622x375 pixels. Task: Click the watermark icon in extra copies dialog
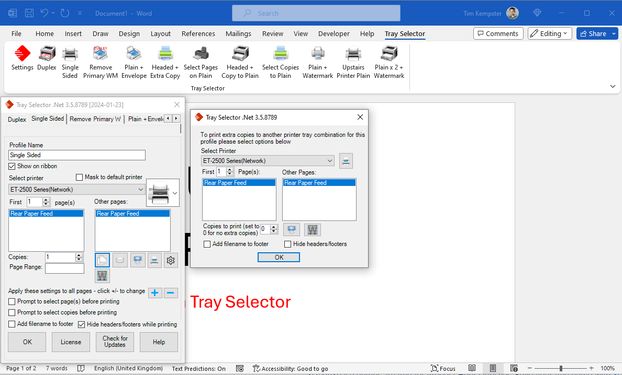313,229
